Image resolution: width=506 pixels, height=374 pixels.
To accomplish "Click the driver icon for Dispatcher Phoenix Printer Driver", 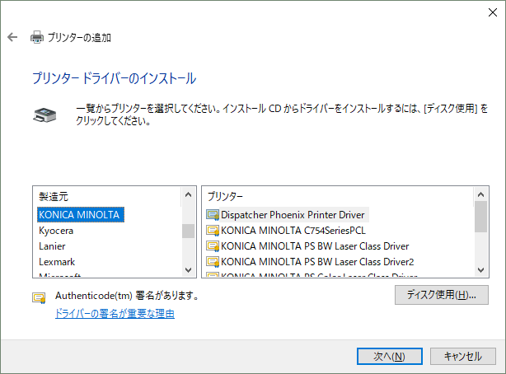I will (x=213, y=214).
